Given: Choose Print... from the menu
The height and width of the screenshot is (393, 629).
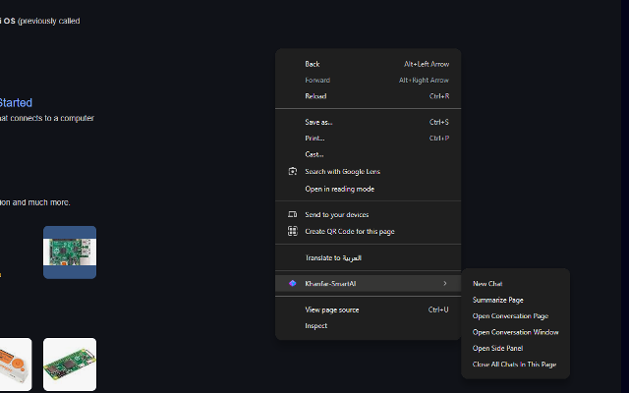Looking at the screenshot, I should coord(314,139).
